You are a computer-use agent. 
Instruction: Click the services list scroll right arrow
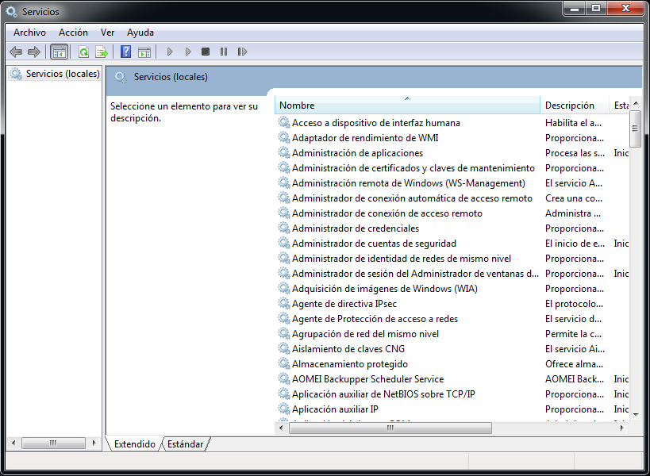click(621, 428)
